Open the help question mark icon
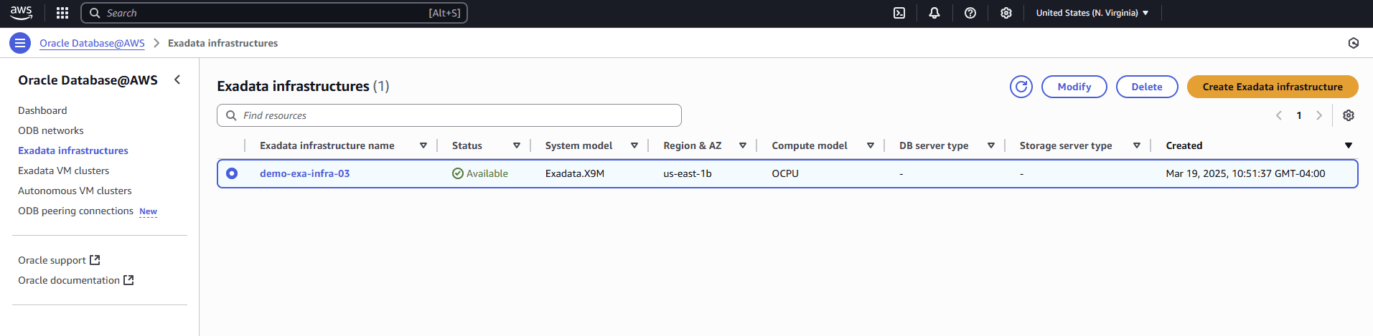This screenshot has height=336, width=1373. click(970, 13)
